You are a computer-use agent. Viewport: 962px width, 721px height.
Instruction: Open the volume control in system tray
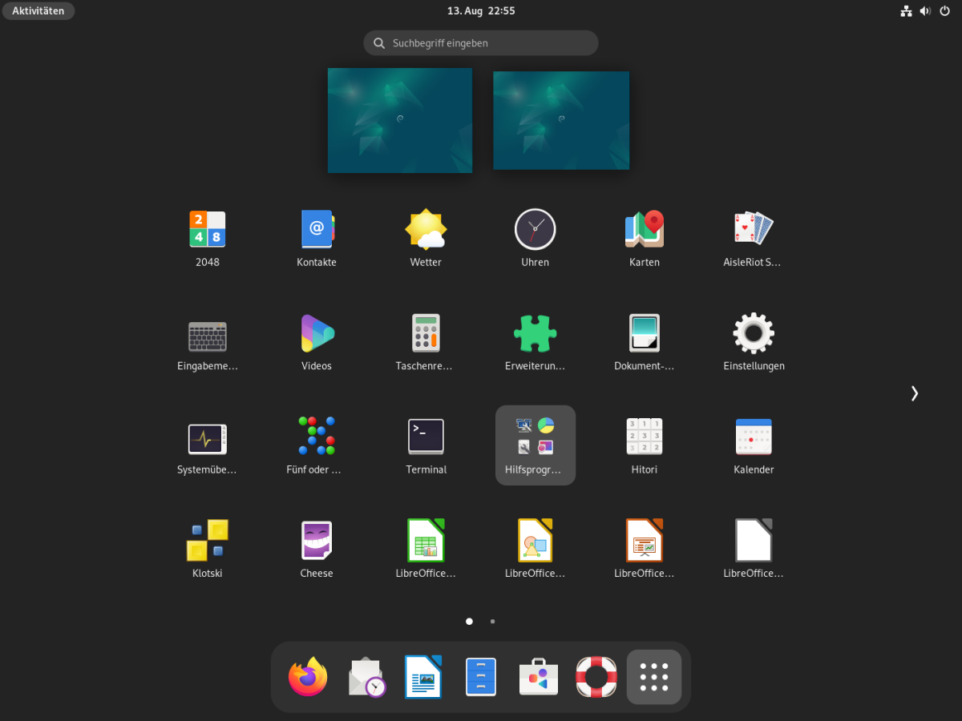click(925, 10)
